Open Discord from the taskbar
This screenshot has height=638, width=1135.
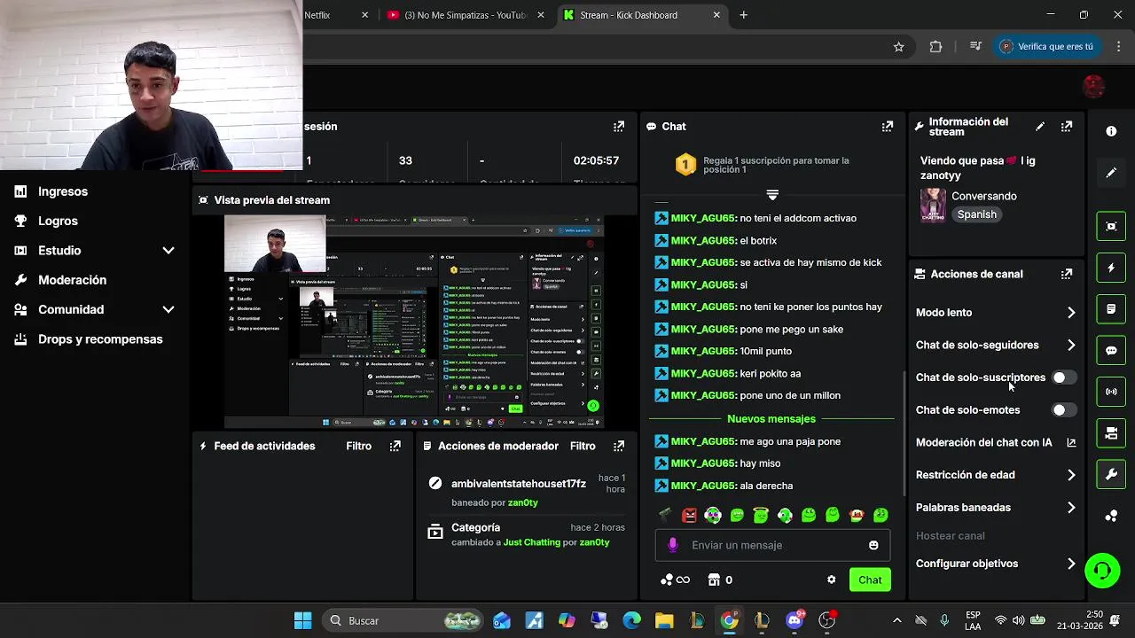tap(794, 620)
